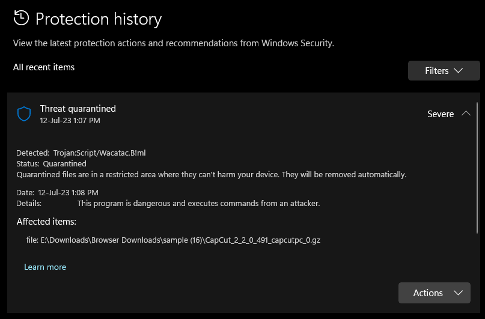Click the Protection history page title
Viewport: 485px width, 319px height.
click(x=99, y=19)
